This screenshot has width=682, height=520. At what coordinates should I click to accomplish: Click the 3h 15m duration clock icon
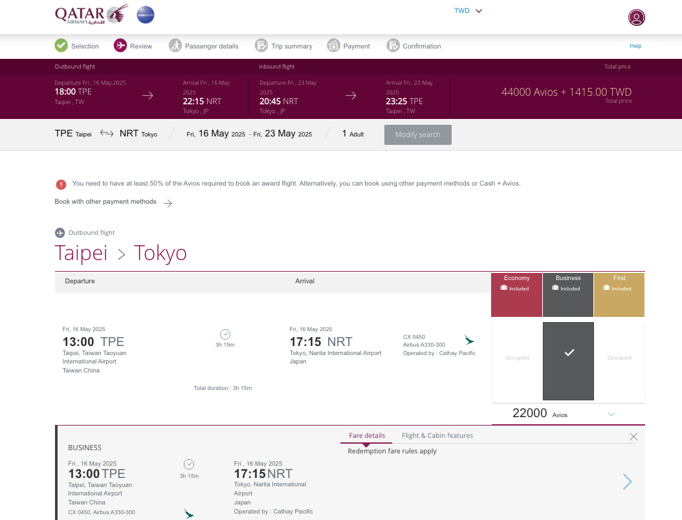tap(225, 334)
